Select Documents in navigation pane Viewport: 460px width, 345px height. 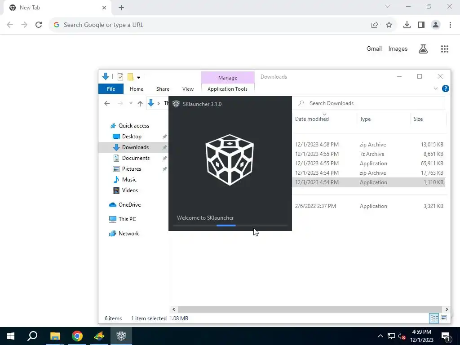136,158
